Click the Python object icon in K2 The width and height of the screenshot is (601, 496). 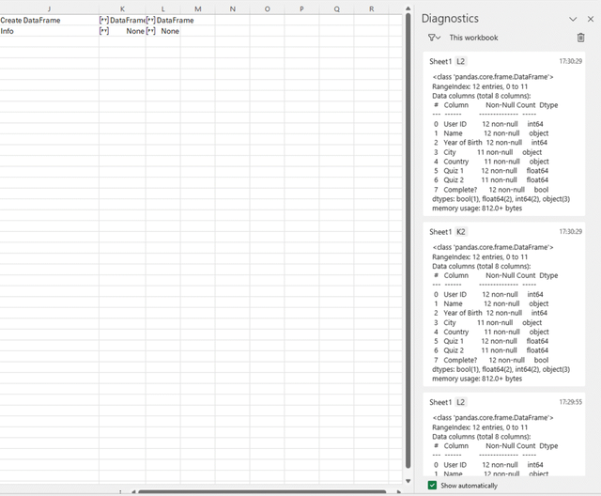[104, 31]
